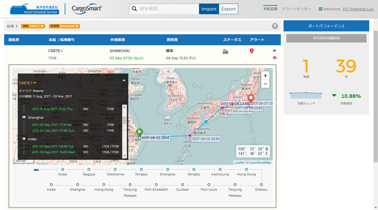This screenshot has height=210, width=378.
Task: Click the red destination pin near Japan
Action: 251,98
